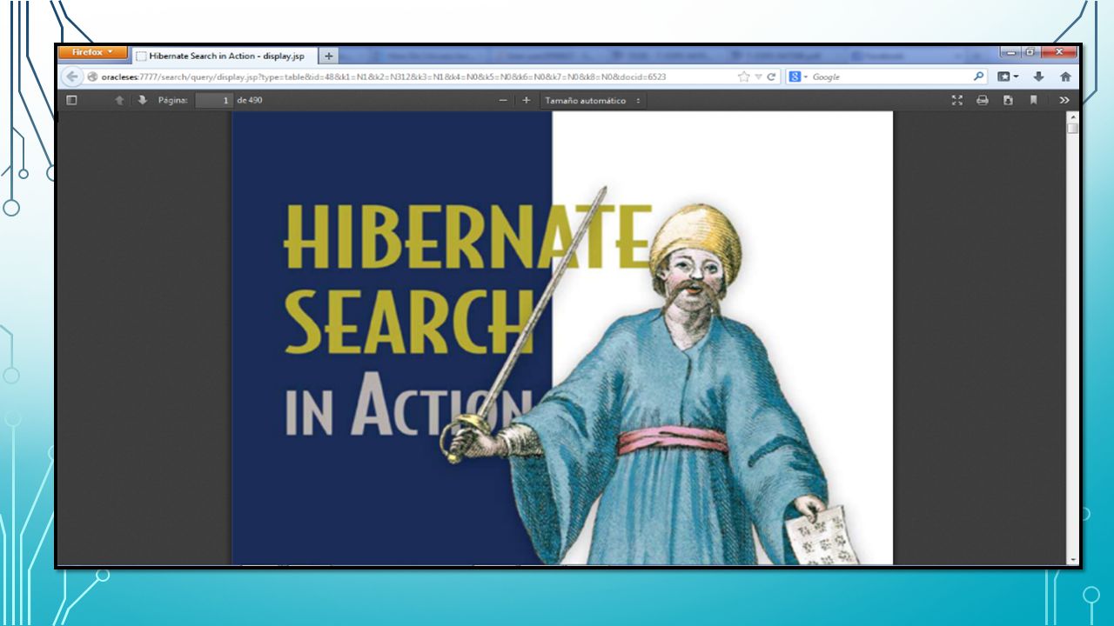Reload the page with the refresh icon
This screenshot has width=1114, height=626.
(x=771, y=77)
